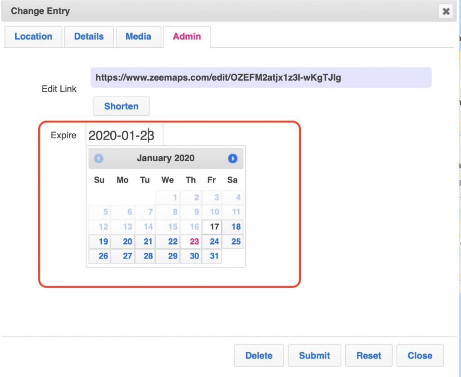Image resolution: width=461 pixels, height=377 pixels.
Task: Select the Edit Link URL field
Action: click(261, 77)
